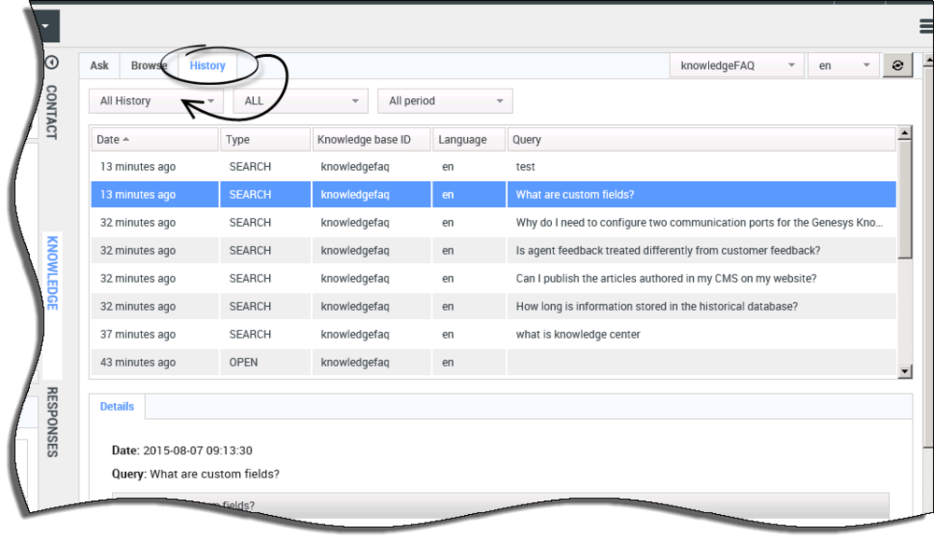Open the knowledgeFAQ knowledge base dropdown
The width and height of the screenshot is (934, 542).
pos(737,65)
